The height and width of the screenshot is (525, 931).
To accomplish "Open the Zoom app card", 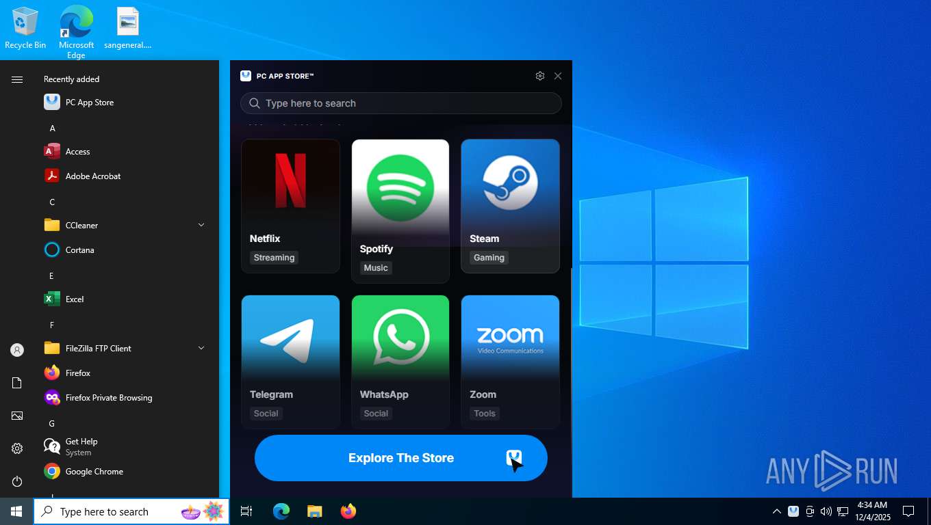I will (510, 362).
